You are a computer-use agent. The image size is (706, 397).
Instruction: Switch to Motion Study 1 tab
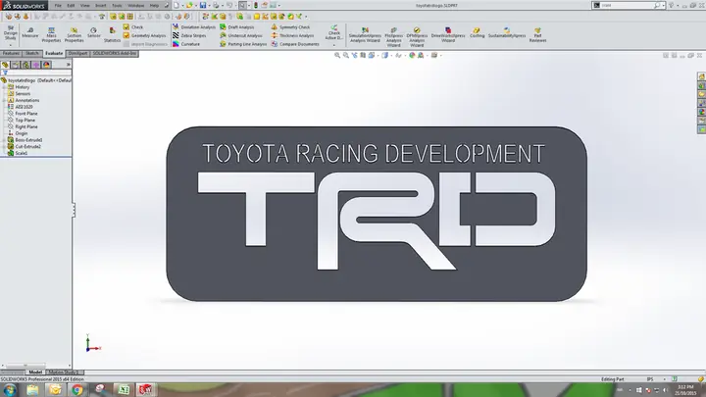pos(63,372)
